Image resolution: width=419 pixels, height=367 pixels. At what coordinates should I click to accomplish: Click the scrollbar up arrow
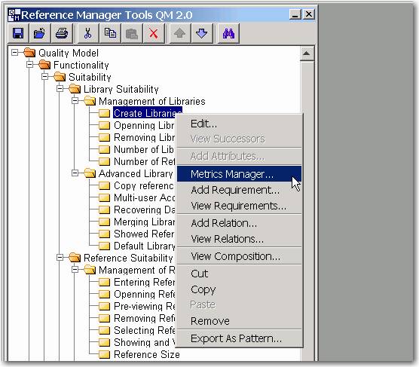tap(307, 54)
